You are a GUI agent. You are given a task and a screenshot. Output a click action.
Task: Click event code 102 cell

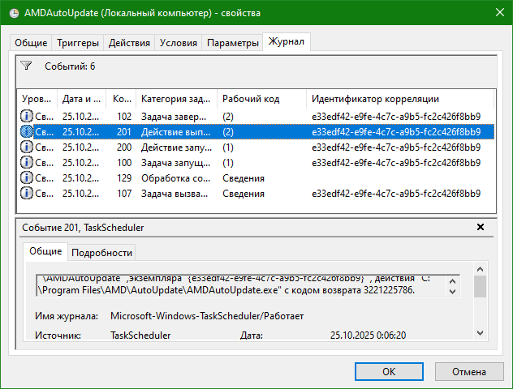coord(124,116)
